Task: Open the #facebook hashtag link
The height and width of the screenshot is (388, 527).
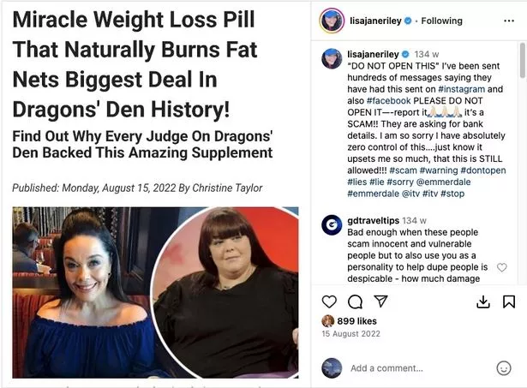Action: pyautogui.click(x=388, y=101)
